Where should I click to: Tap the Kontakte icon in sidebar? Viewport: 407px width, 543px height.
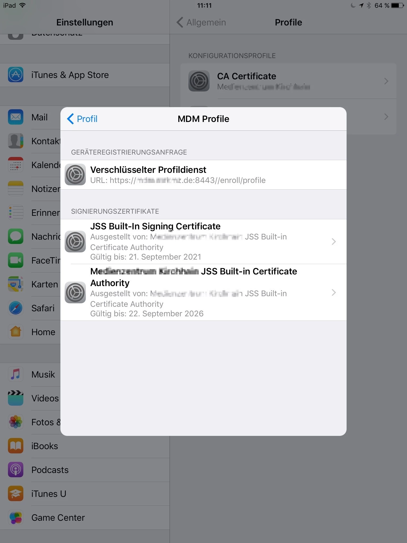(16, 141)
